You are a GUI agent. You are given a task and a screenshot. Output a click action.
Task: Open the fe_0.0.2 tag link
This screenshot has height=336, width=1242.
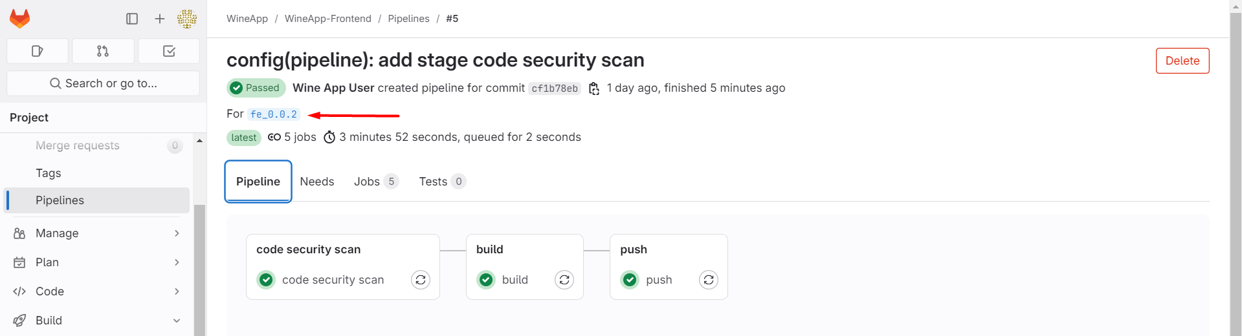point(274,114)
